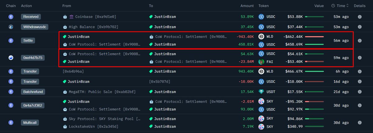Open the LockstakeUrn [0x2a345d] address link
This screenshot has height=133, width=373.
93,127
